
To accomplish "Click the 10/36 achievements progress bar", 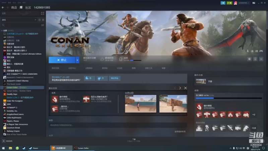I will [229, 98].
